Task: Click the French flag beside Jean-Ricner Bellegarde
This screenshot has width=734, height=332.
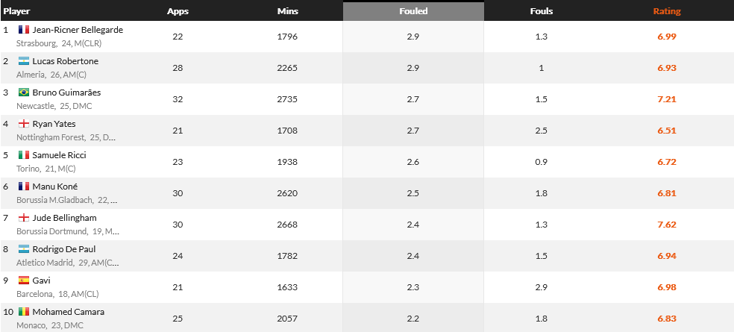Action: click(23, 30)
